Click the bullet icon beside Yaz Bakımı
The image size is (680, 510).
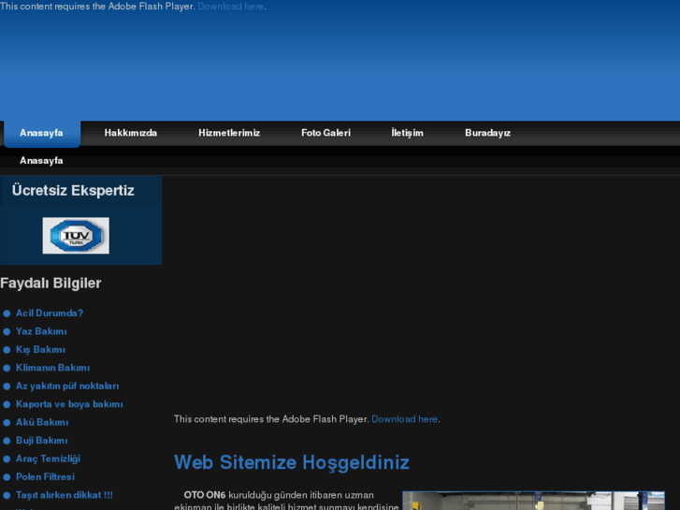[7, 331]
